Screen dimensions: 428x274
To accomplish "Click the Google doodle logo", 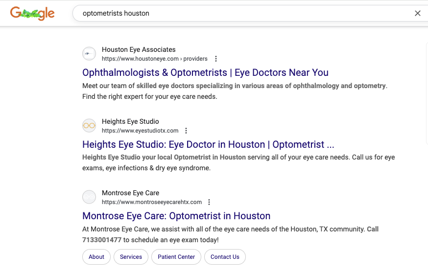I will click(x=32, y=13).
